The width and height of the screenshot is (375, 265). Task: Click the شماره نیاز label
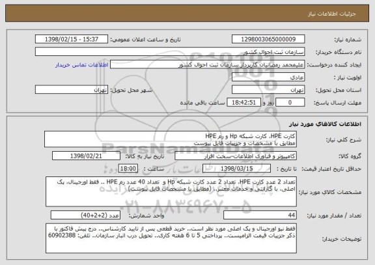coord(348,40)
